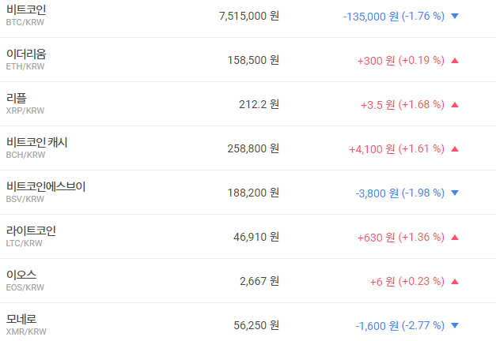The image size is (496, 341).
Task: Click the up arrow for Bitcoin Cash
Action: coord(454,148)
